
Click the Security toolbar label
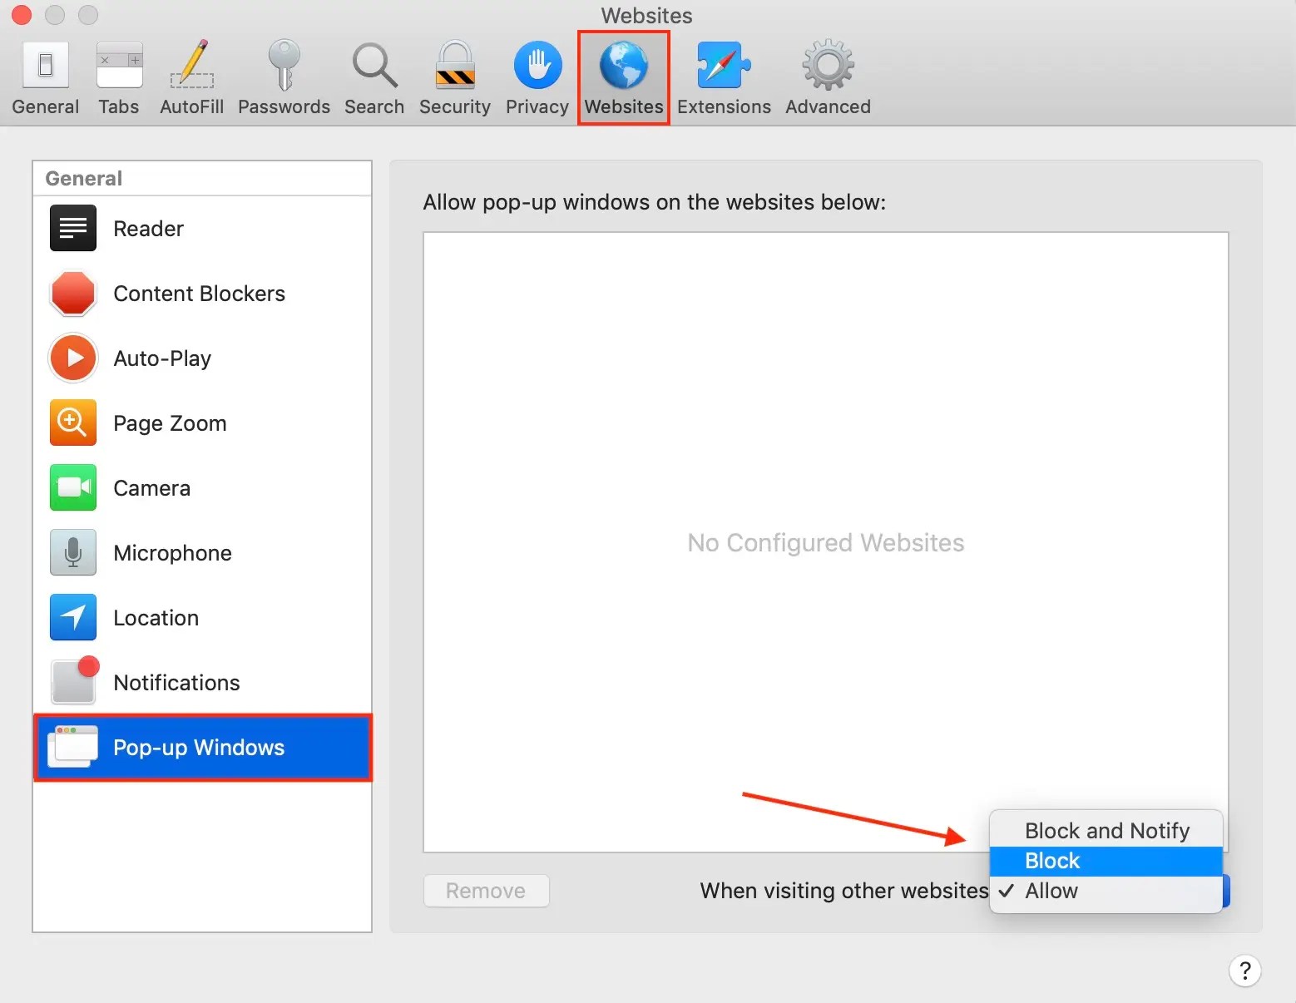[x=455, y=106]
